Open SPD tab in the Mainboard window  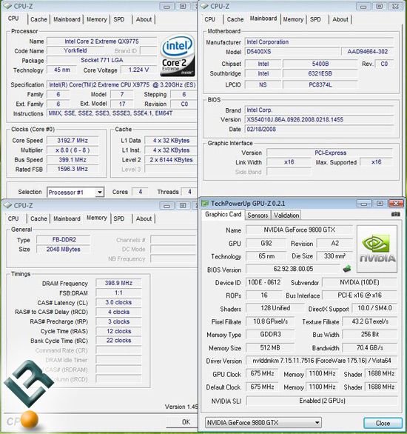click(315, 19)
